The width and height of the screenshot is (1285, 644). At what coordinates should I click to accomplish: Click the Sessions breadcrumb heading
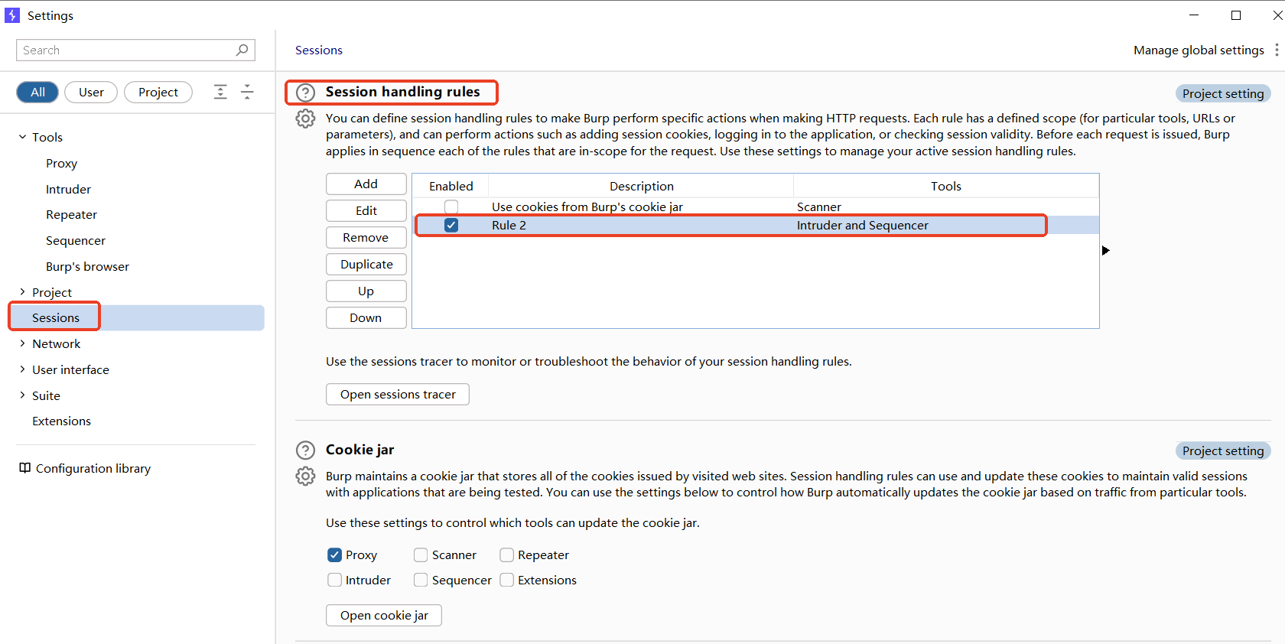coord(319,50)
